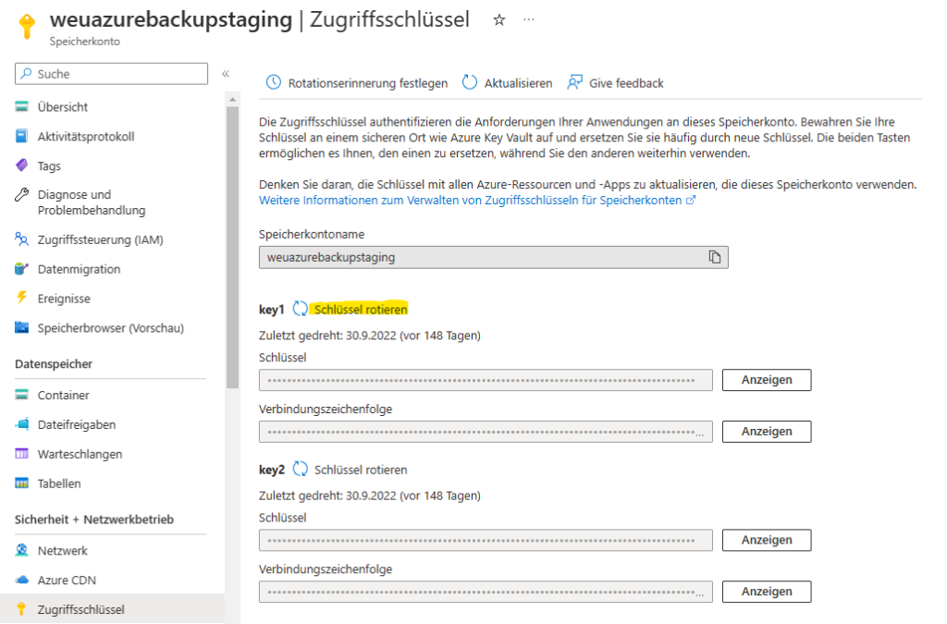Click the purple Tags icon
The width and height of the screenshot is (947, 624).
pyautogui.click(x=22, y=165)
